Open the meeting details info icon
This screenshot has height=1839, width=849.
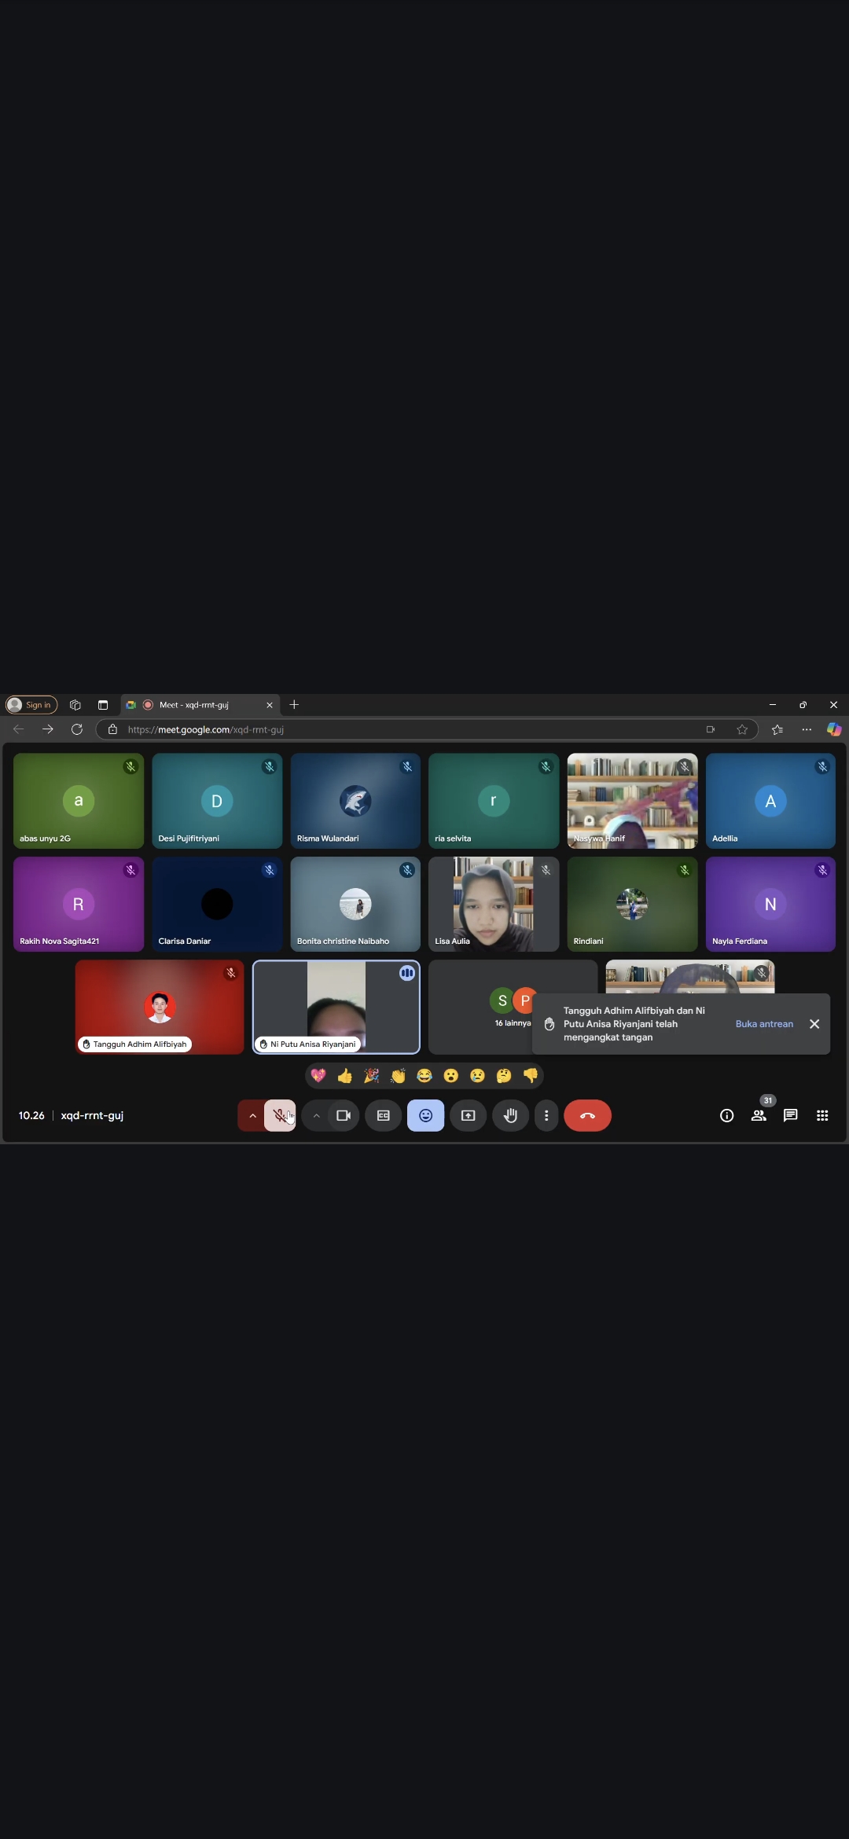pos(726,1115)
